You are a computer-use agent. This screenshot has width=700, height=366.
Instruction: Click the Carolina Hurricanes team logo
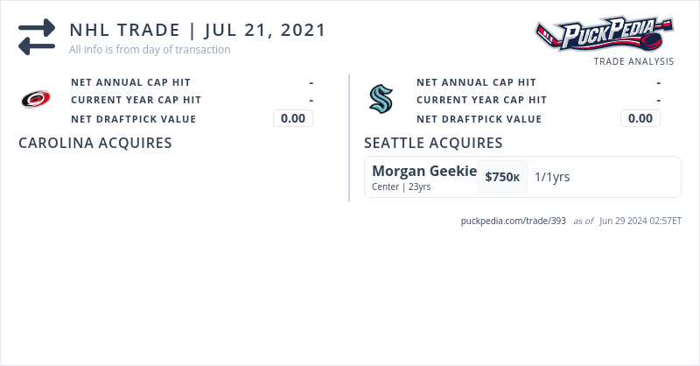(36, 100)
